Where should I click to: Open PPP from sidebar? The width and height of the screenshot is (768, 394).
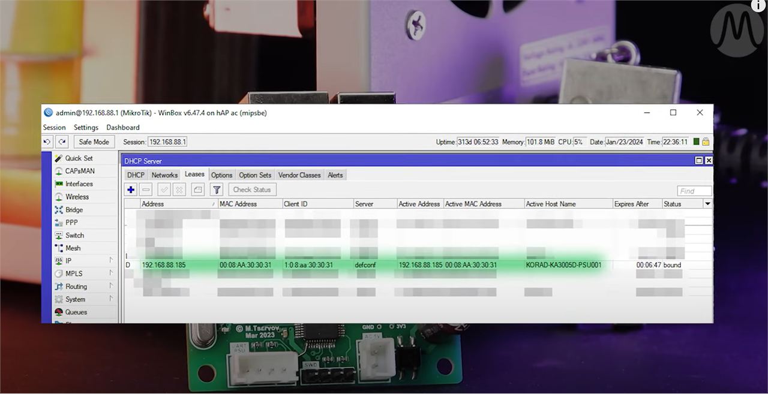coord(71,222)
